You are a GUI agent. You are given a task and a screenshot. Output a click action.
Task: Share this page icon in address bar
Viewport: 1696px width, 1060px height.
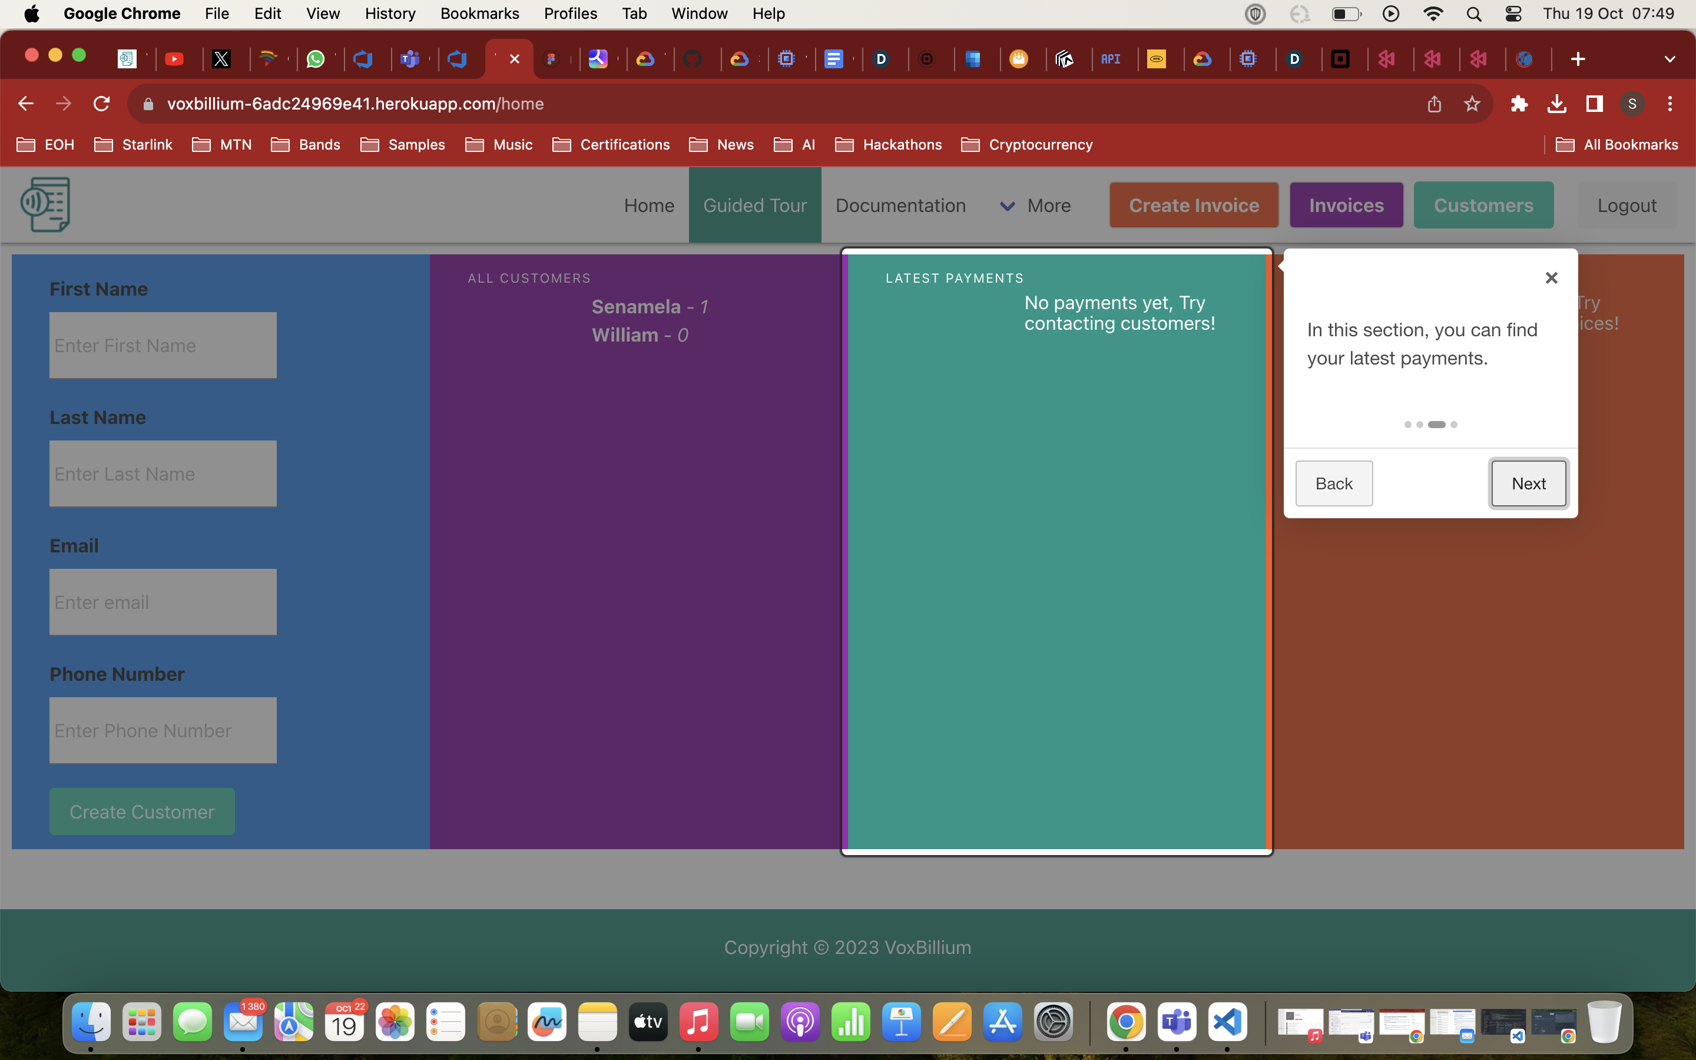[1434, 104]
